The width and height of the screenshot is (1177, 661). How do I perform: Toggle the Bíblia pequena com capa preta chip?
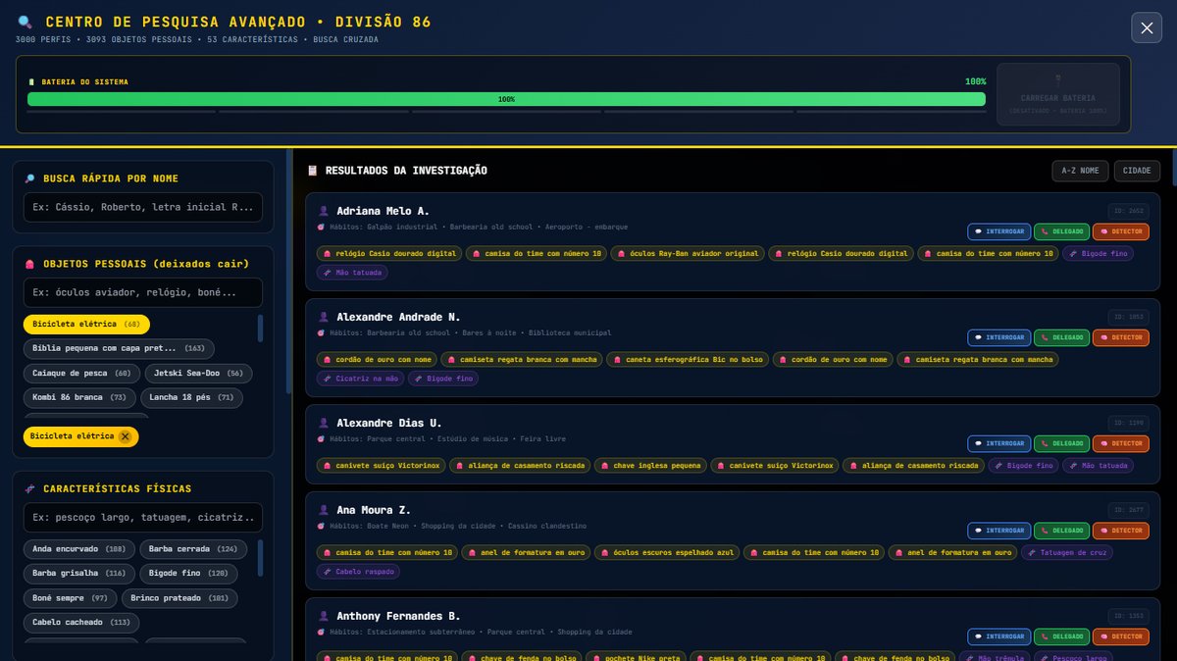click(x=119, y=348)
